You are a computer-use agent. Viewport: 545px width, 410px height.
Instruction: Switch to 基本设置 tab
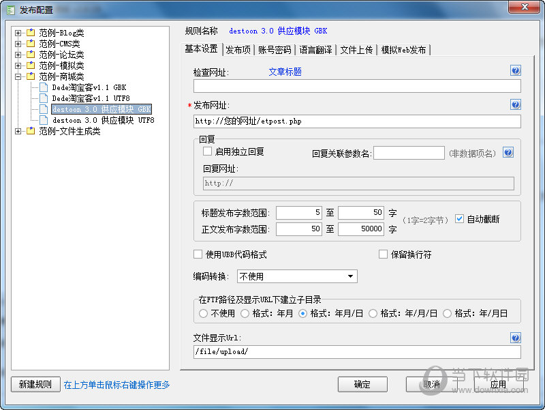[201, 48]
